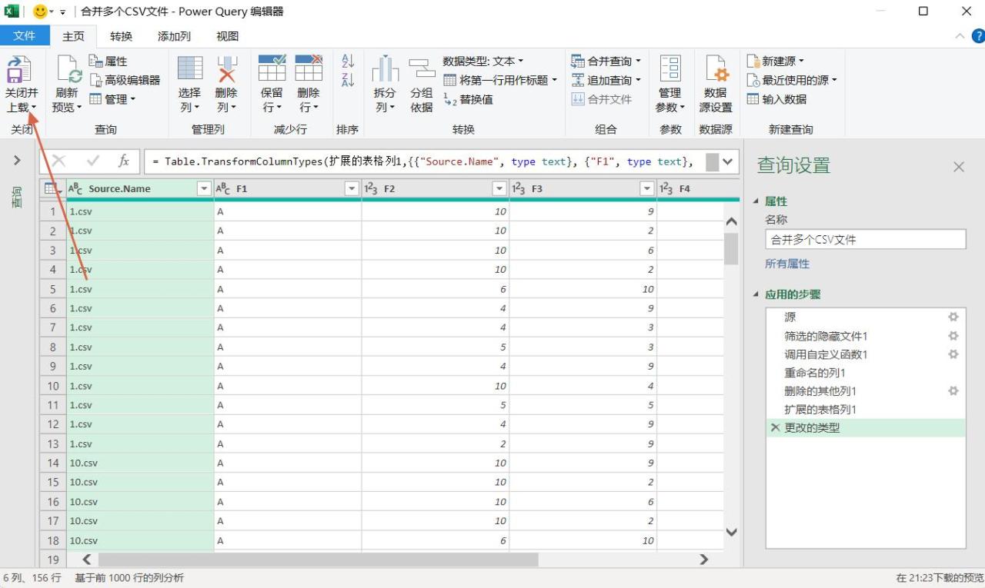Image resolution: width=985 pixels, height=588 pixels.
Task: Click the All Properties (所有属性) link
Action: pyautogui.click(x=787, y=264)
